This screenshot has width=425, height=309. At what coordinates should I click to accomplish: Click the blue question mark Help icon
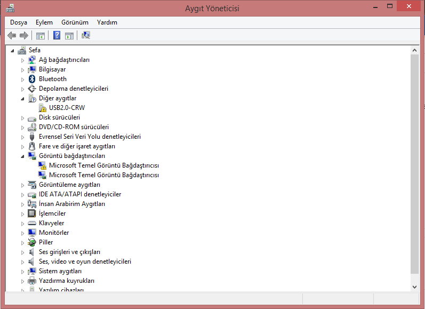[57, 35]
